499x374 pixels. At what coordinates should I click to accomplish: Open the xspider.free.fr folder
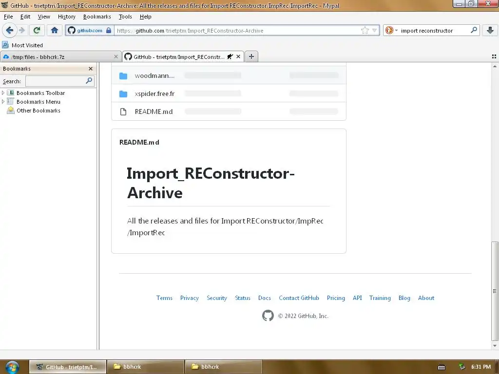pyautogui.click(x=154, y=93)
